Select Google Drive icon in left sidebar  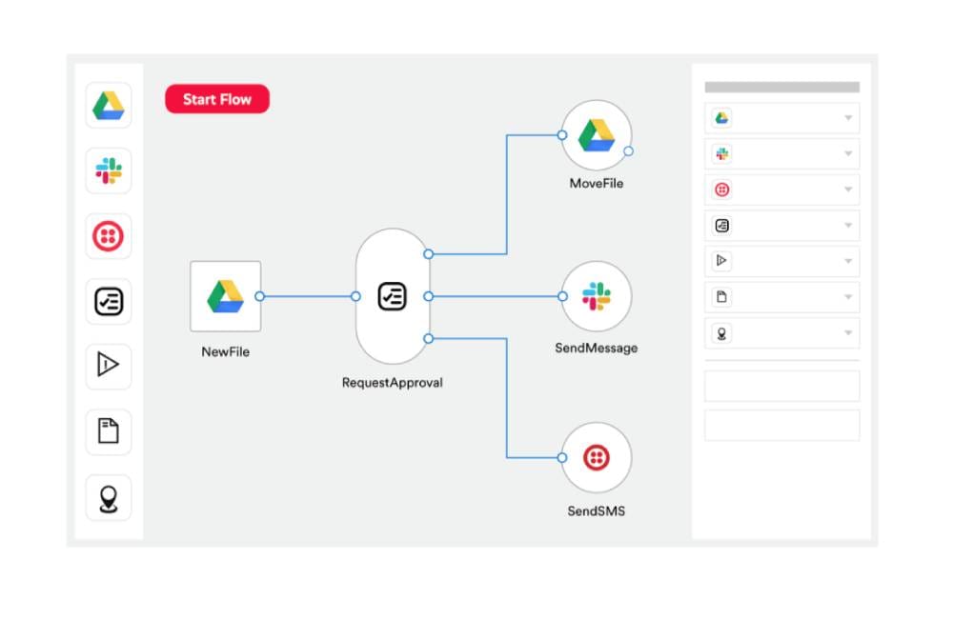(109, 106)
